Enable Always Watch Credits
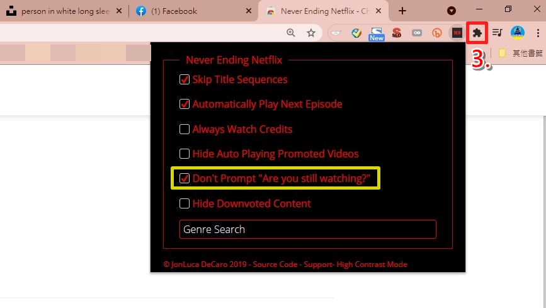 pyautogui.click(x=185, y=129)
